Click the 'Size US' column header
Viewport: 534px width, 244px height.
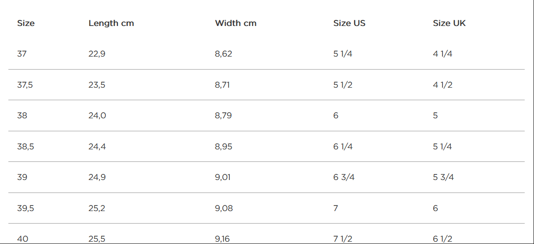349,23
